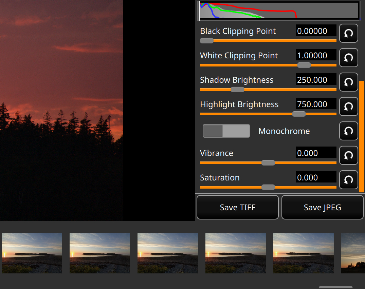Reset Highlight Brightness to default
Screen dimensions: 365x289
click(x=348, y=107)
